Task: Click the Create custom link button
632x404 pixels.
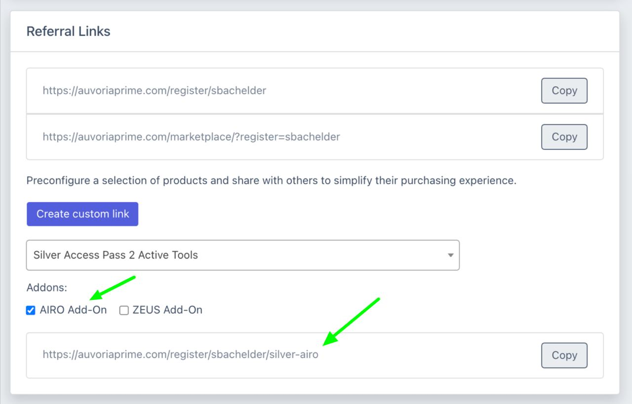Action: 82,214
